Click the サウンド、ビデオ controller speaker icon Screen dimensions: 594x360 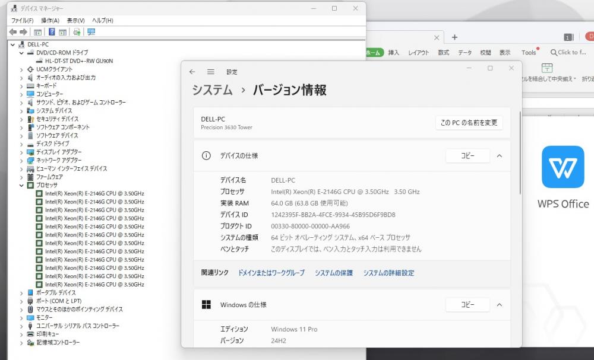click(x=30, y=103)
